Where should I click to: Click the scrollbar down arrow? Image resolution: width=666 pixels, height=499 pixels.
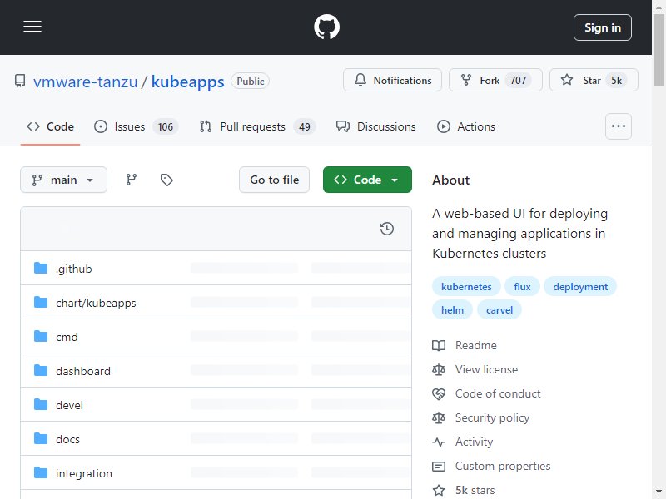(x=659, y=492)
